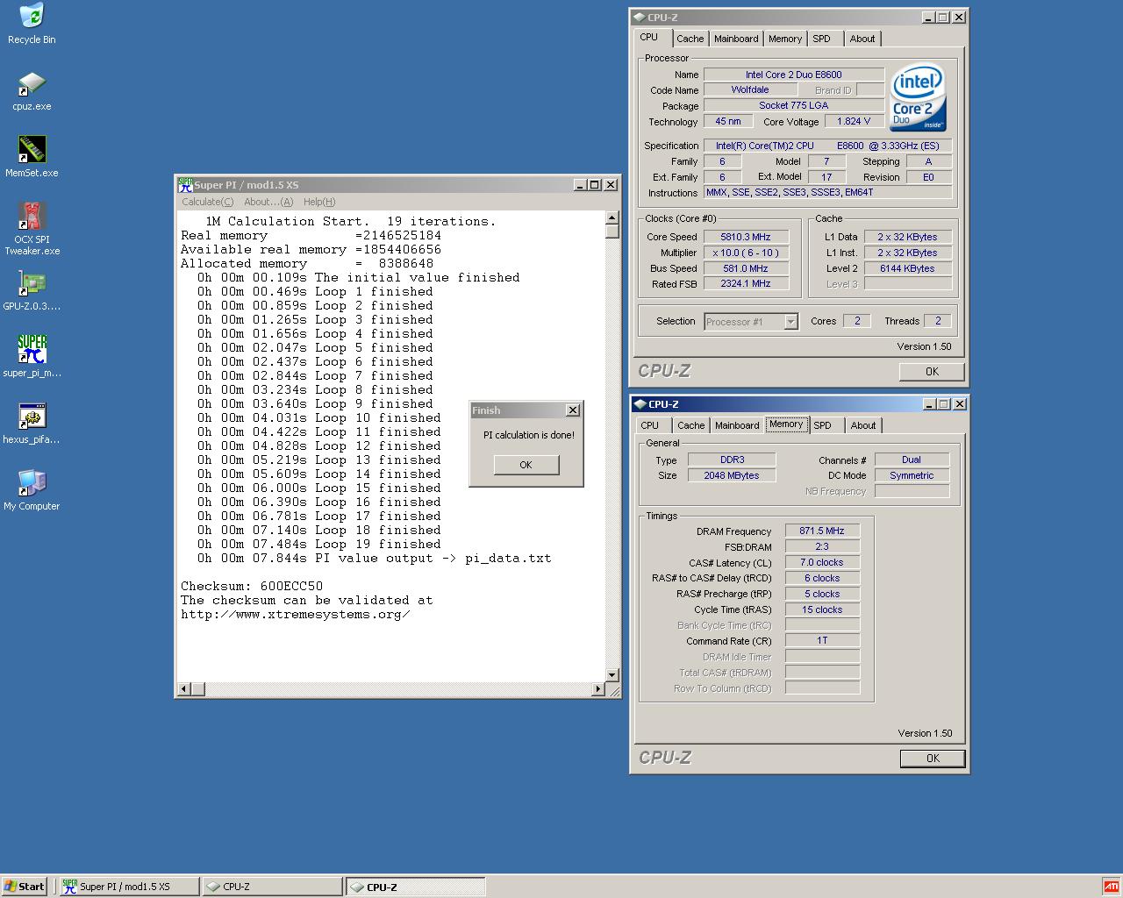Click the Rated FSB 2324.1 MHz field

tap(746, 284)
